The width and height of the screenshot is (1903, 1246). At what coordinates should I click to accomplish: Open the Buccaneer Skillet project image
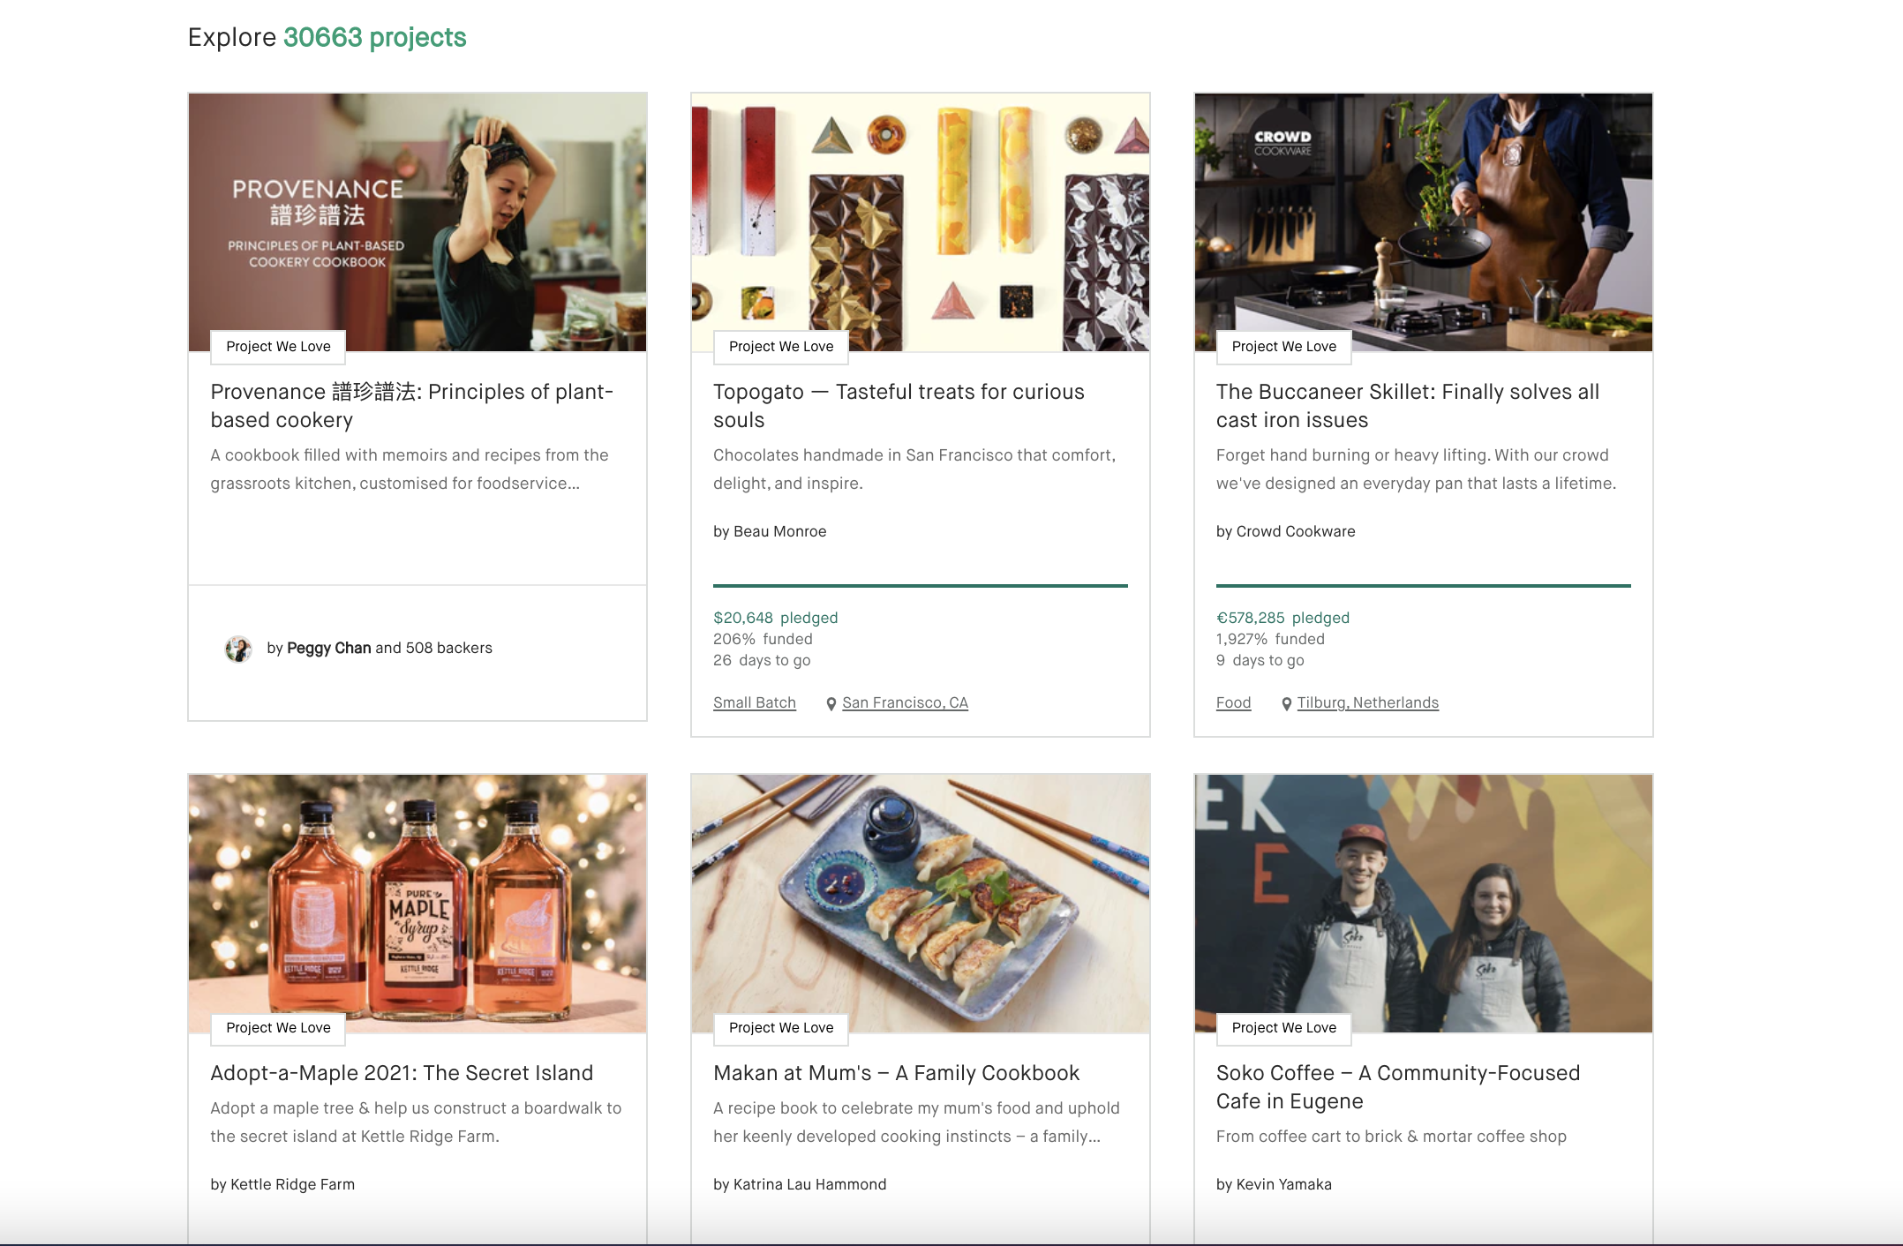click(x=1424, y=222)
